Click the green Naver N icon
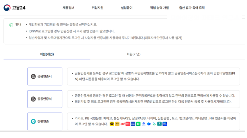Screen dimensions: 247x138 pyautogui.click(x=138, y=124)
